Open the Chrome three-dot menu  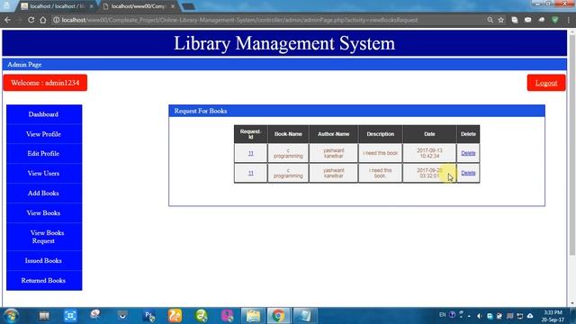tap(568, 20)
